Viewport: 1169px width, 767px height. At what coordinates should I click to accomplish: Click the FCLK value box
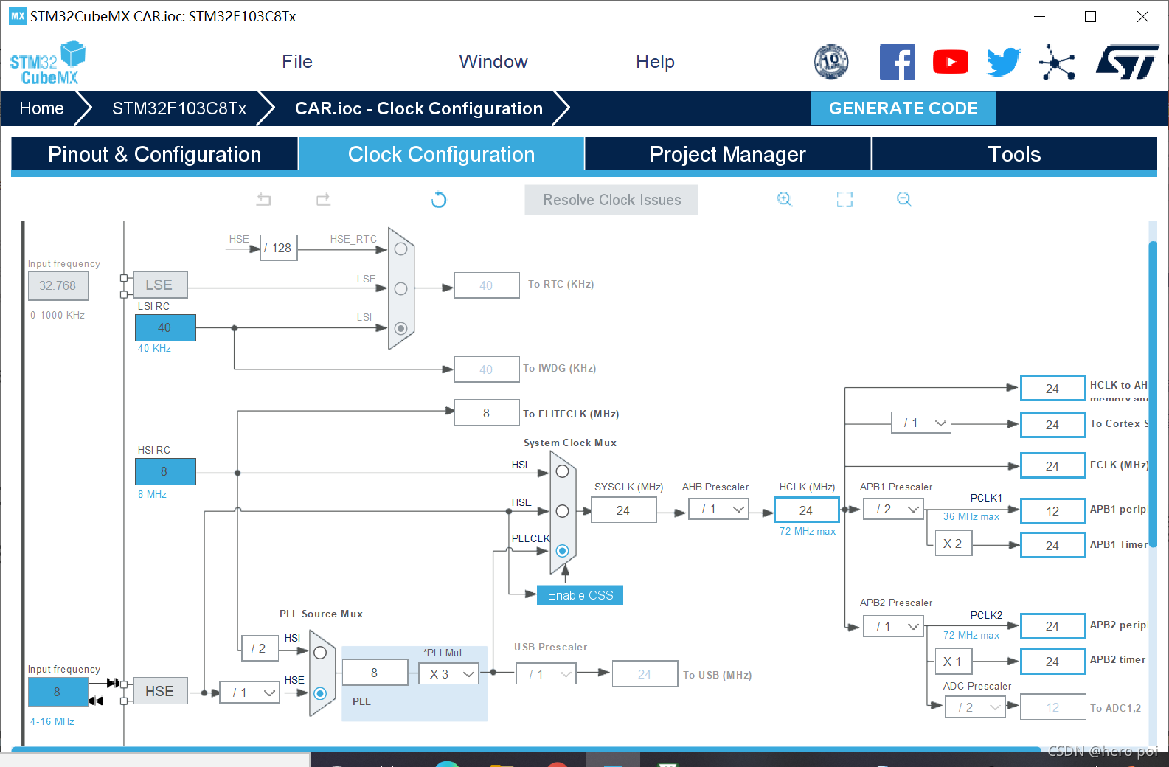(x=1052, y=465)
